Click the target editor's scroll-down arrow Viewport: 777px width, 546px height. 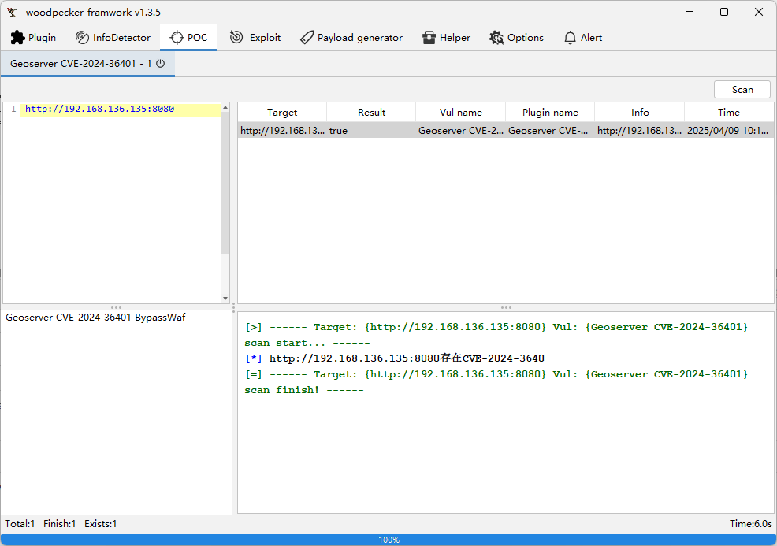225,299
